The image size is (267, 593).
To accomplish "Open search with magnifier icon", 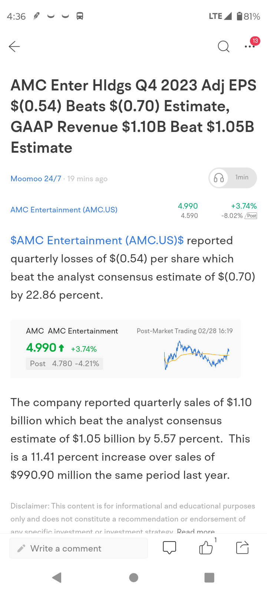I will 223,46.
